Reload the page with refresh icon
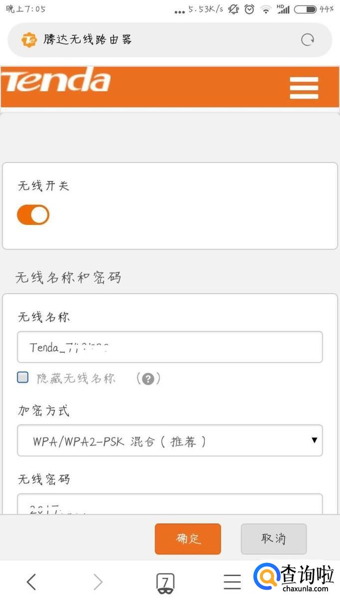Screen dimensions: 340x604 [308, 40]
